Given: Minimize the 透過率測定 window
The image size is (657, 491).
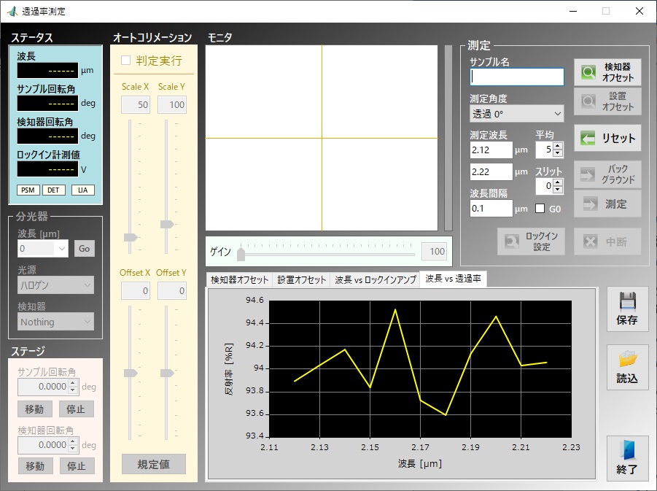Looking at the screenshot, I should coord(573,12).
